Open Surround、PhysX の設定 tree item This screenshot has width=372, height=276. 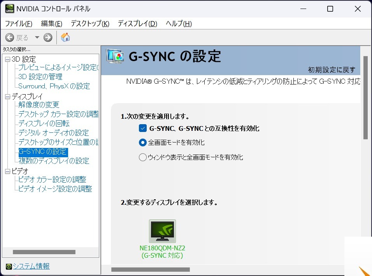[54, 86]
